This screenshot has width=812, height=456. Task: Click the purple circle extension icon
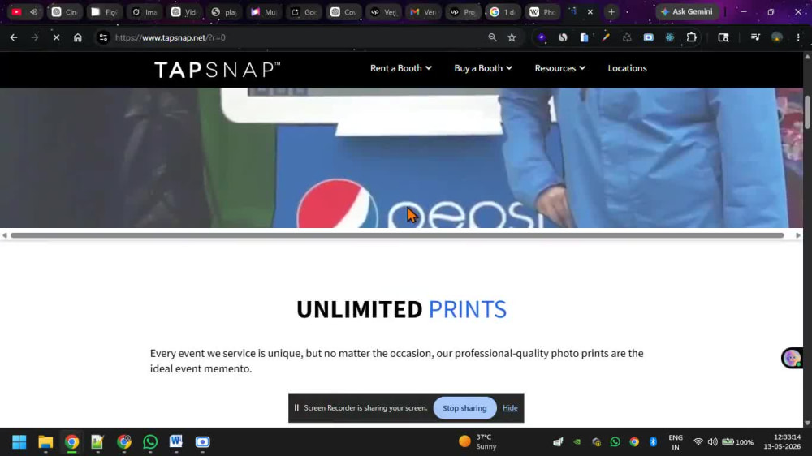coord(541,37)
